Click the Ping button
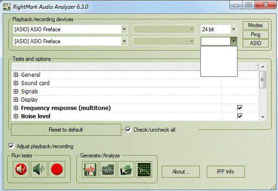The width and height of the screenshot is (278, 191). pos(255,34)
